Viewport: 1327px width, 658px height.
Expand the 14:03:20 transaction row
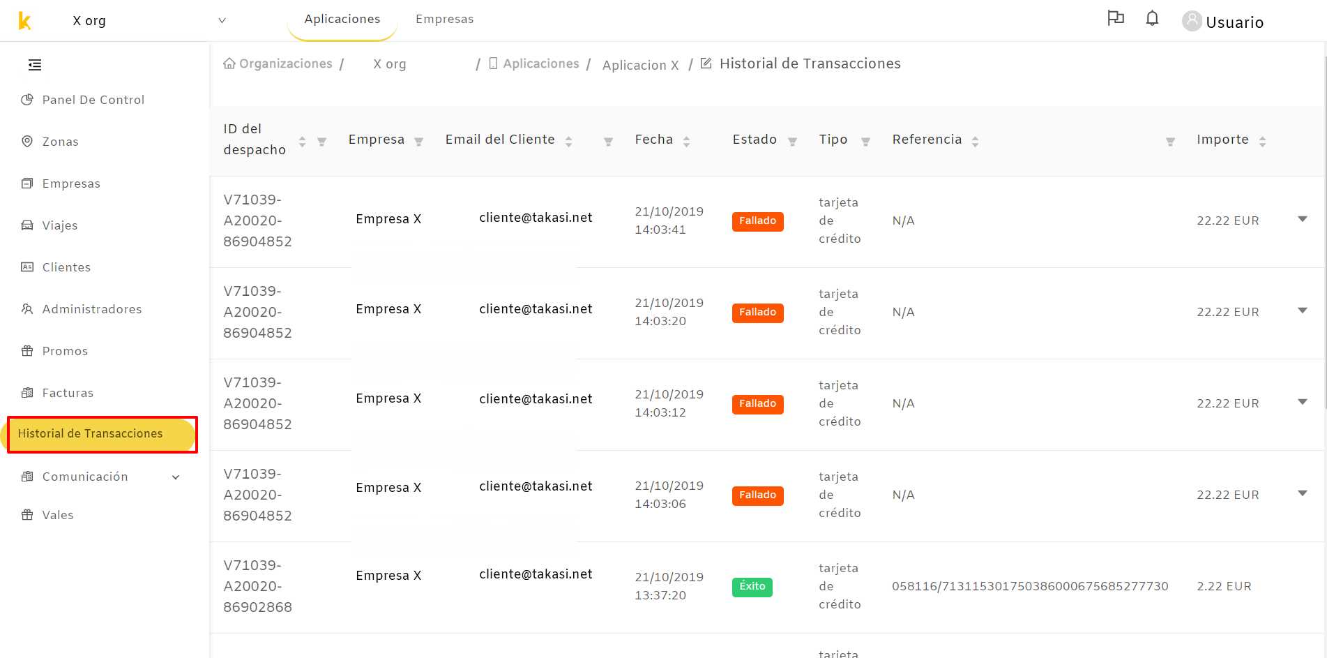[x=1302, y=311]
